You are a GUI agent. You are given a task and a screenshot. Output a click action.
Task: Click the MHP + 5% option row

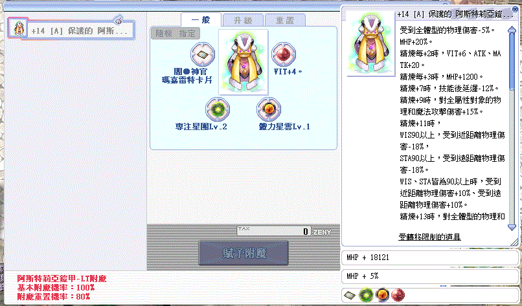(x=430, y=276)
